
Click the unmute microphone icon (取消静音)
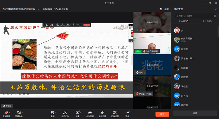click(x=6, y=112)
